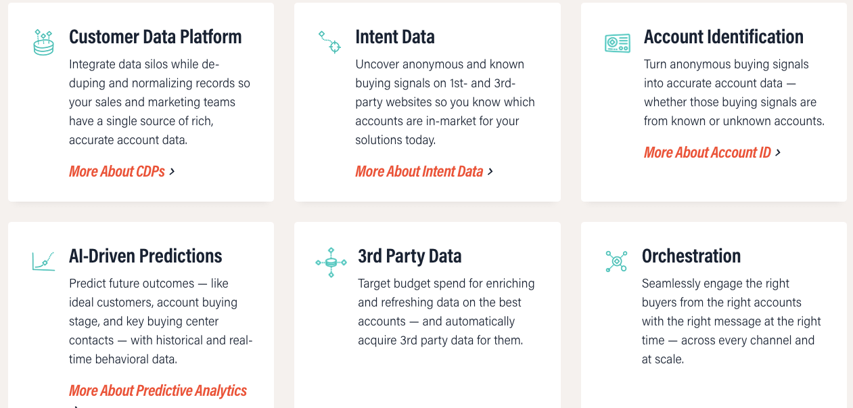Click More About Predictive Analytics
Screen dimensions: 853x408
158,390
